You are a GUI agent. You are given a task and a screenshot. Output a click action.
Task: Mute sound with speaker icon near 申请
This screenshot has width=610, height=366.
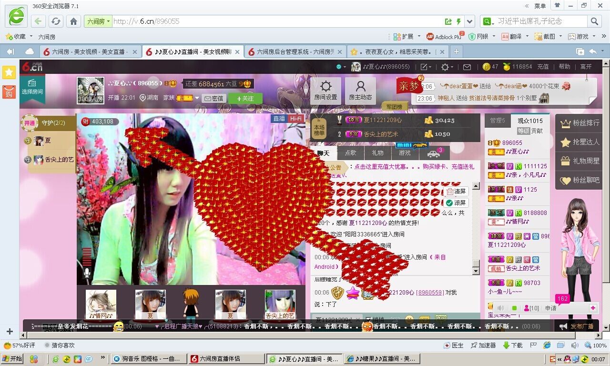(501, 308)
